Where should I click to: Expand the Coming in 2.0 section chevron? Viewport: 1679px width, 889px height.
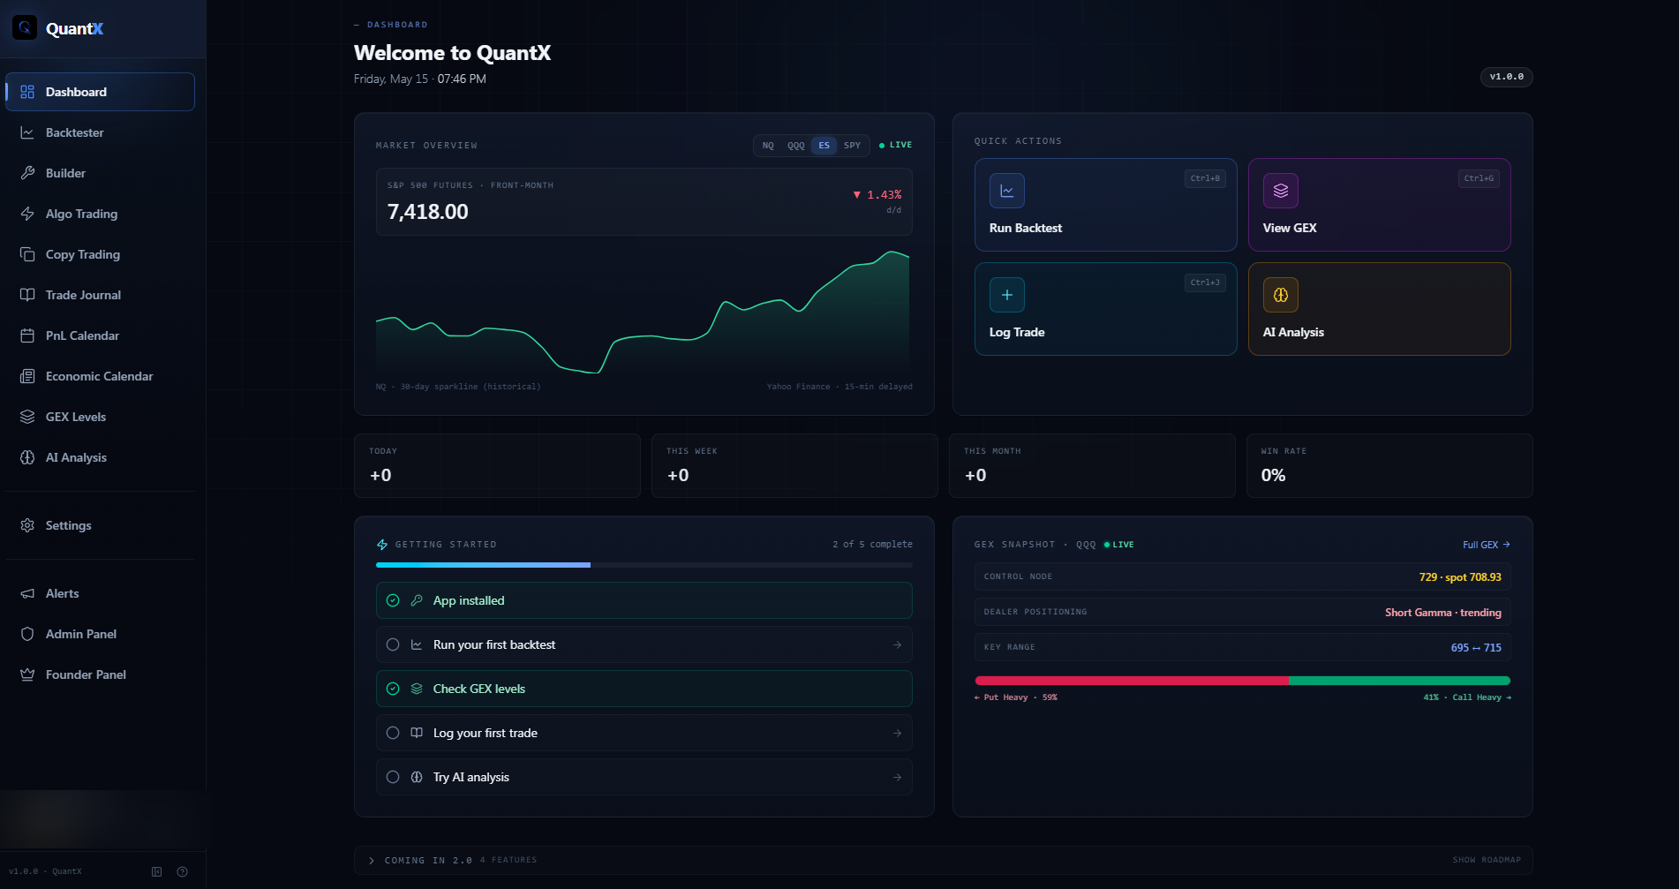372,860
